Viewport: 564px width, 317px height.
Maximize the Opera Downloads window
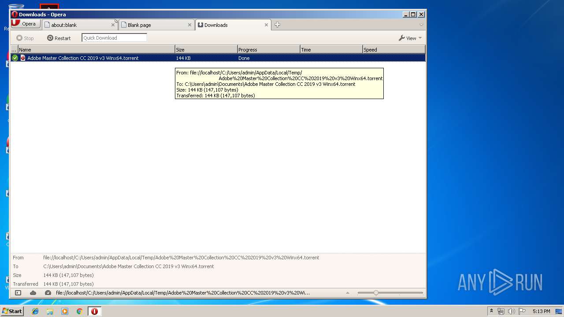coord(413,15)
